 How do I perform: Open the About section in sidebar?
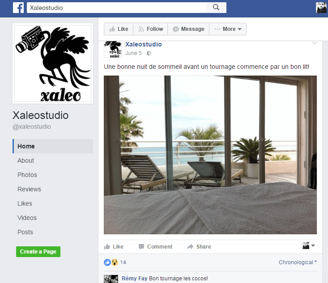pyautogui.click(x=26, y=161)
